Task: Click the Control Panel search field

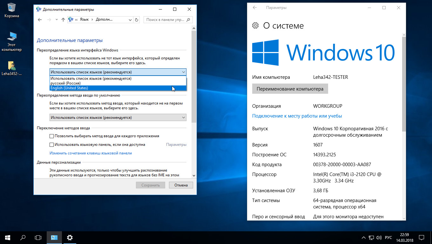Action: coord(165,20)
